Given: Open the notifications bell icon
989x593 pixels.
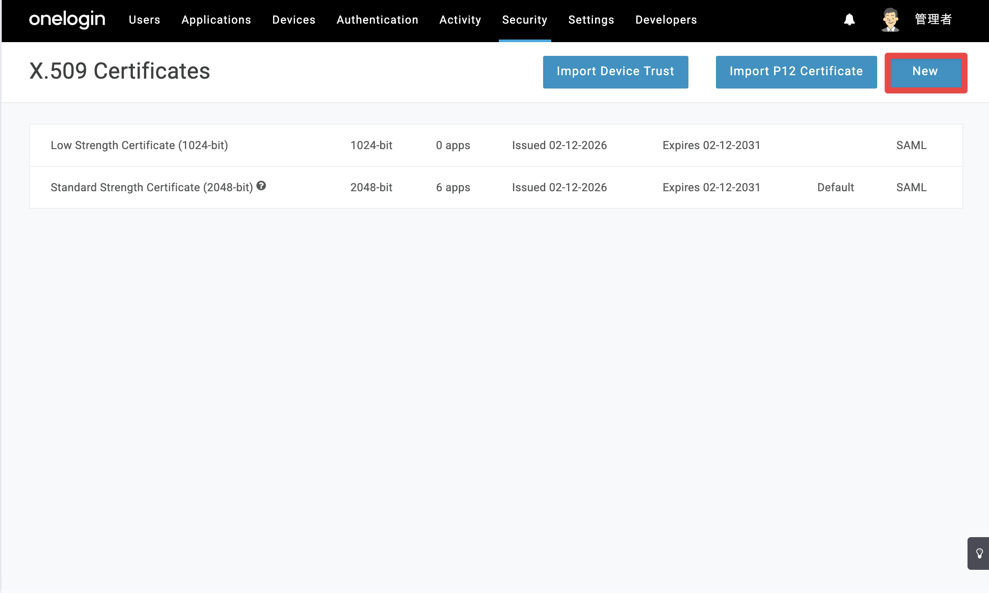Looking at the screenshot, I should [849, 20].
